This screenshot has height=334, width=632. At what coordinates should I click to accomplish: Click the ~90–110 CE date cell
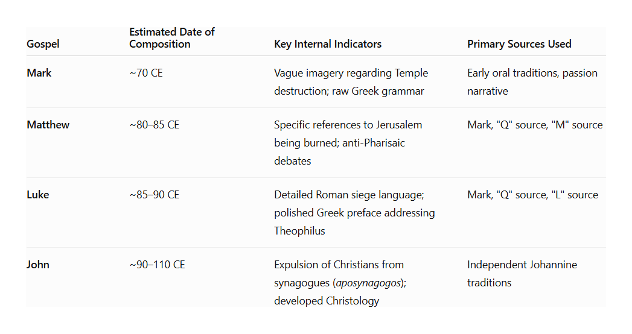coord(157,265)
